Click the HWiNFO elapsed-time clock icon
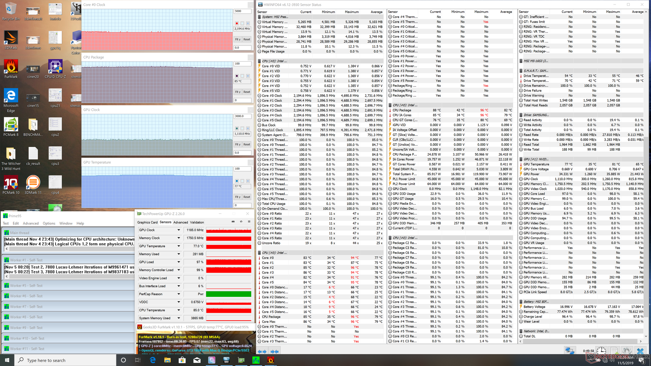This screenshot has width=651, height=366. click(601, 351)
